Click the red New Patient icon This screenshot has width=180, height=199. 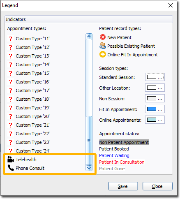[103, 37]
